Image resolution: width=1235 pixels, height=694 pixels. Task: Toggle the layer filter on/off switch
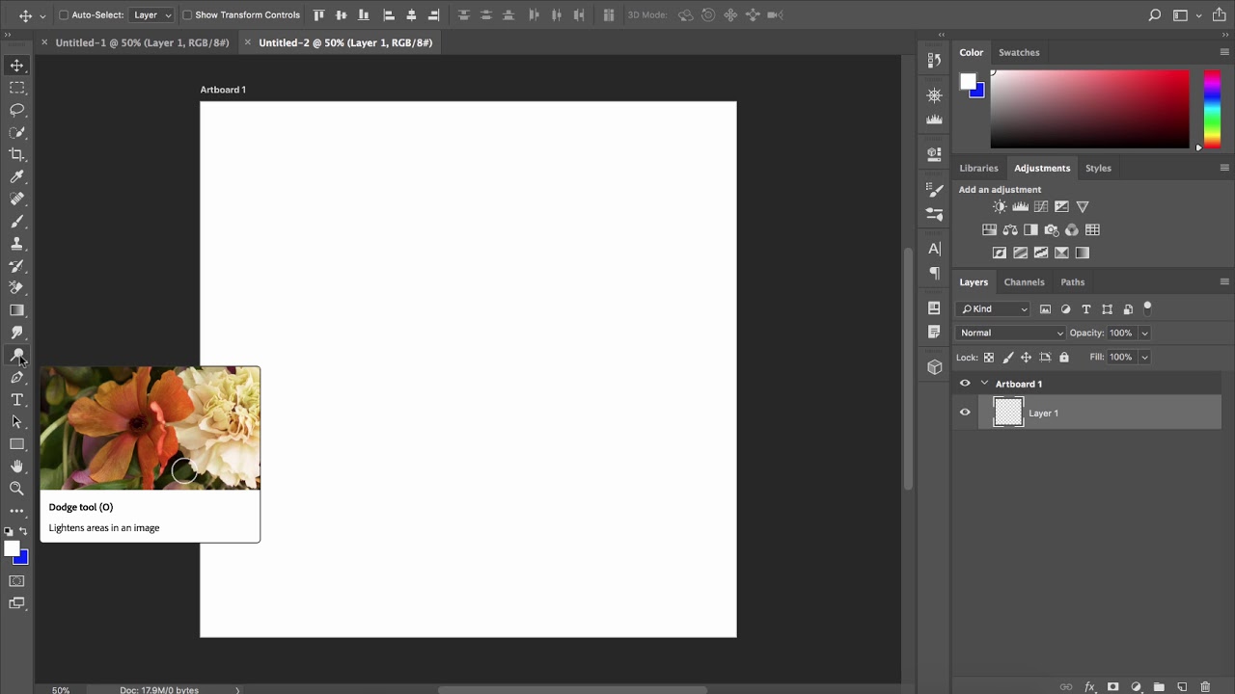click(1147, 307)
